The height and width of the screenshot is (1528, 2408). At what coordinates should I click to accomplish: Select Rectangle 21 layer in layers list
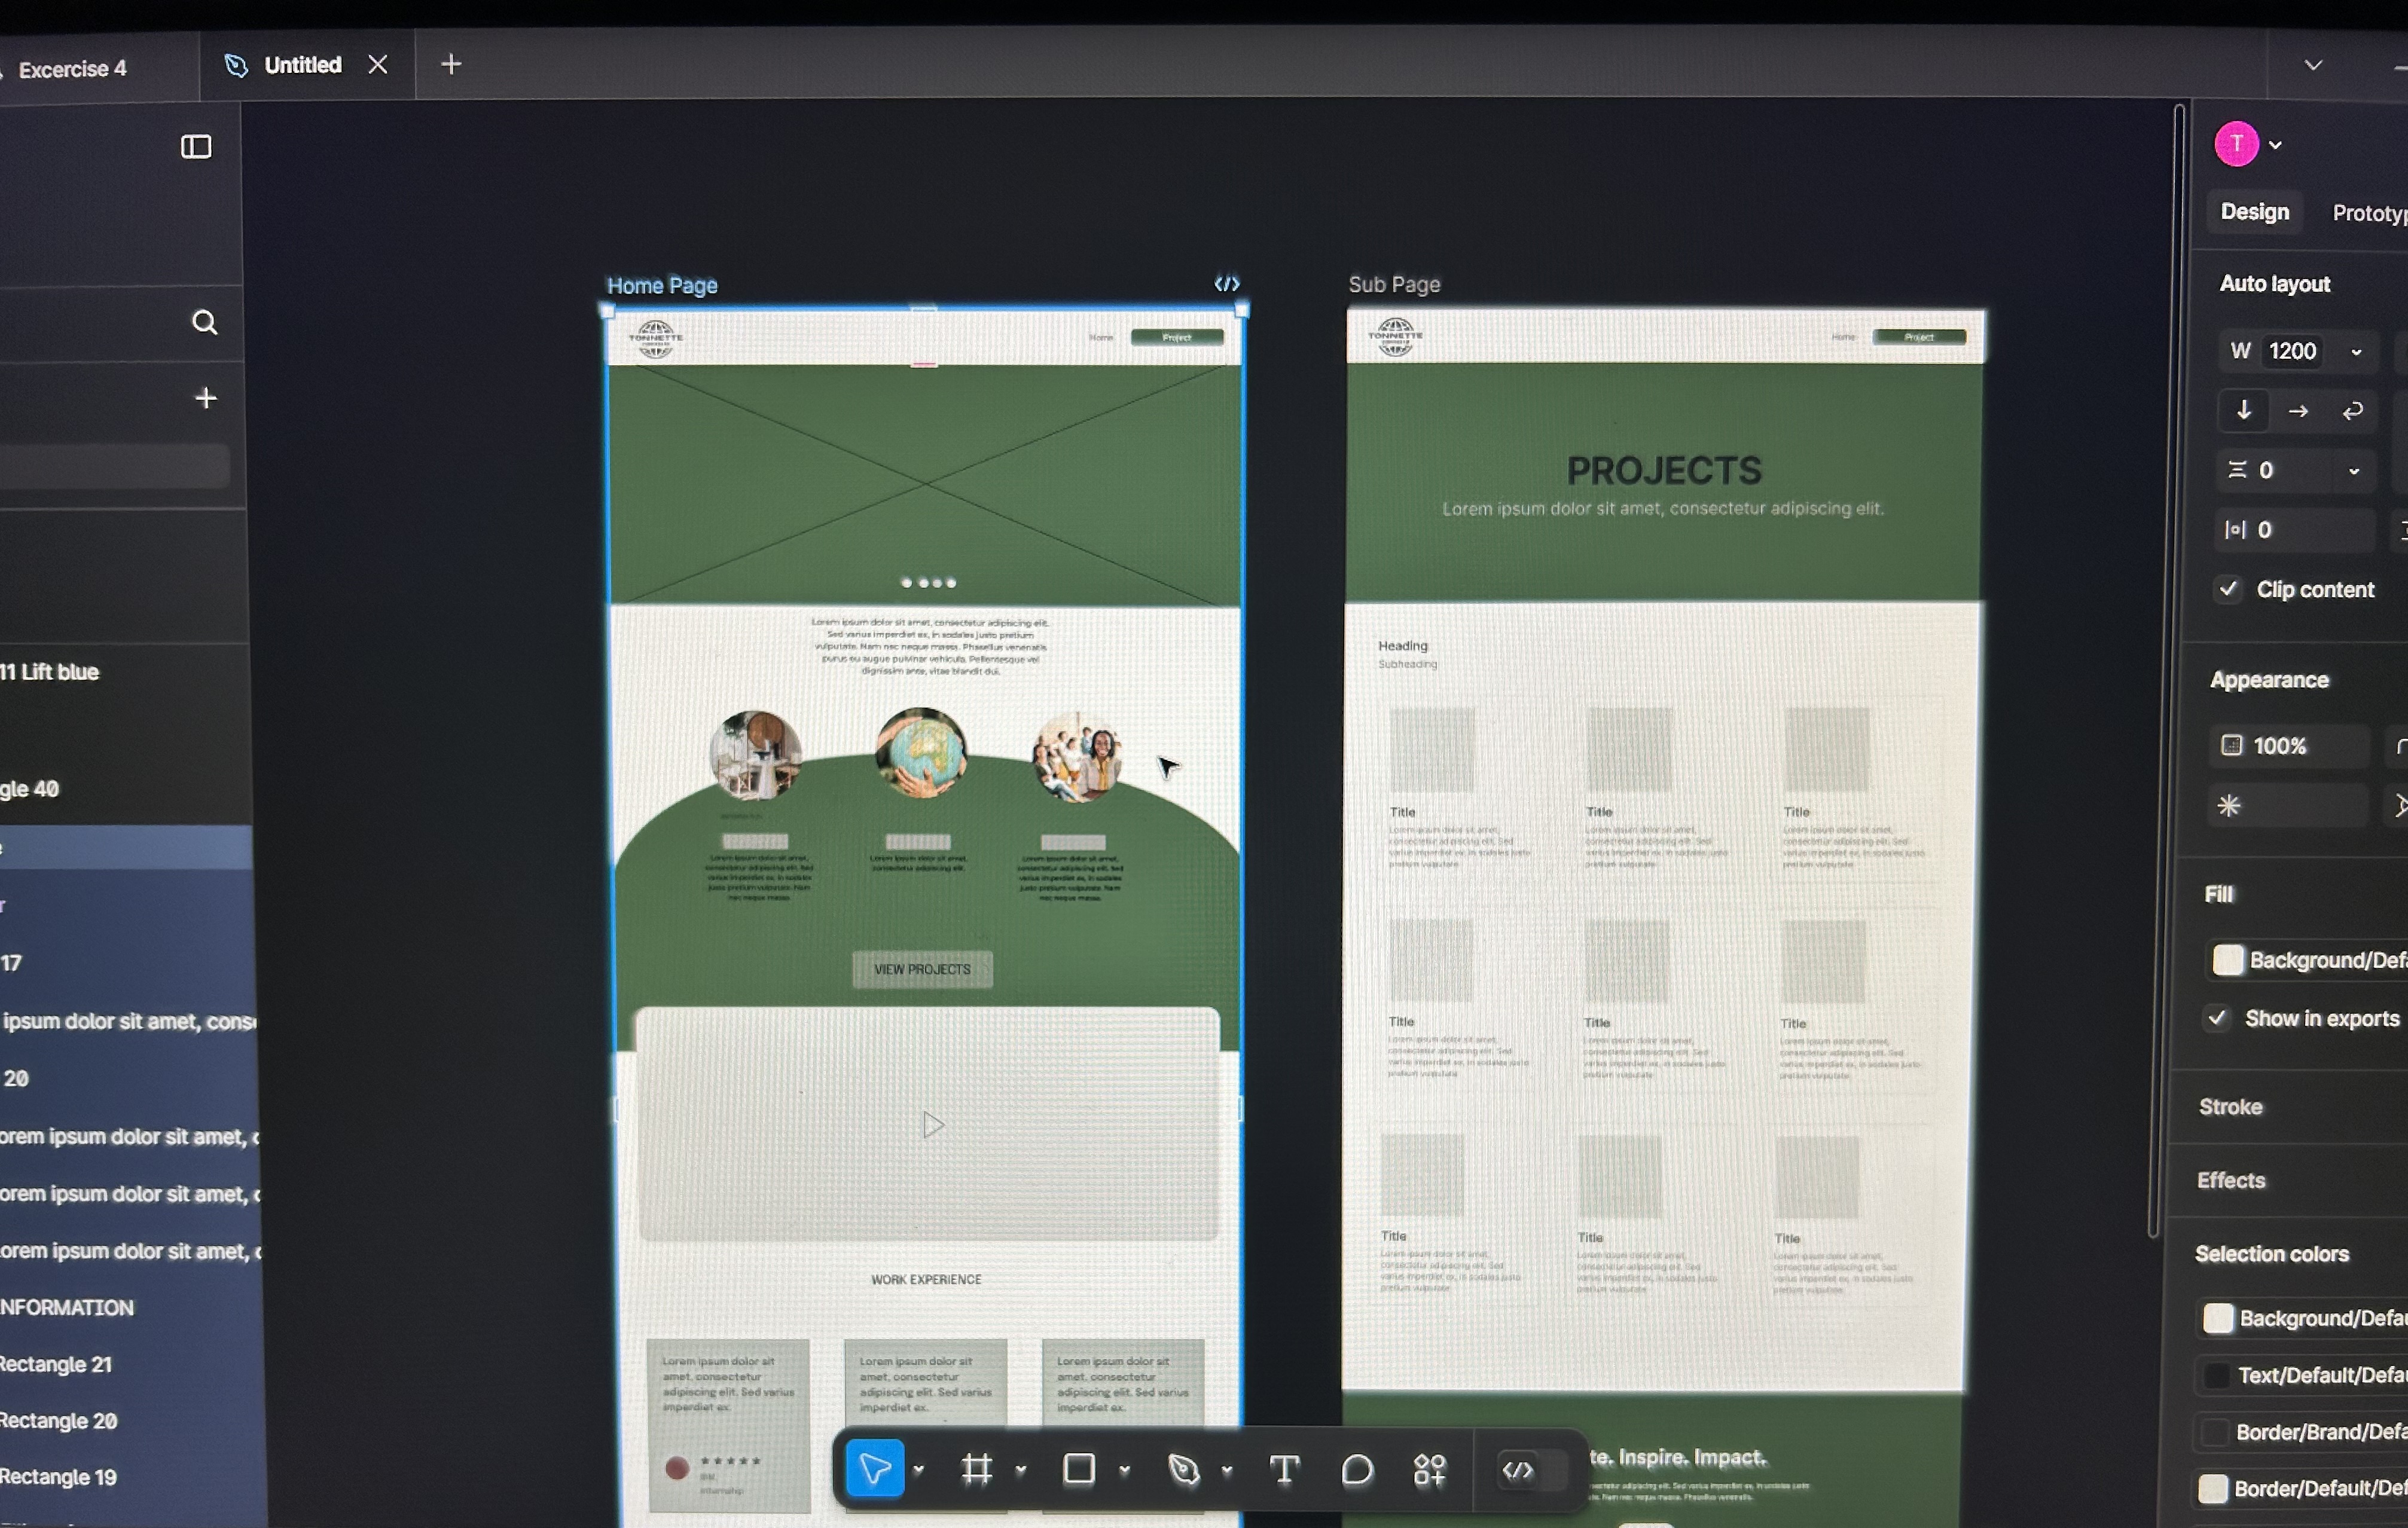click(56, 1364)
